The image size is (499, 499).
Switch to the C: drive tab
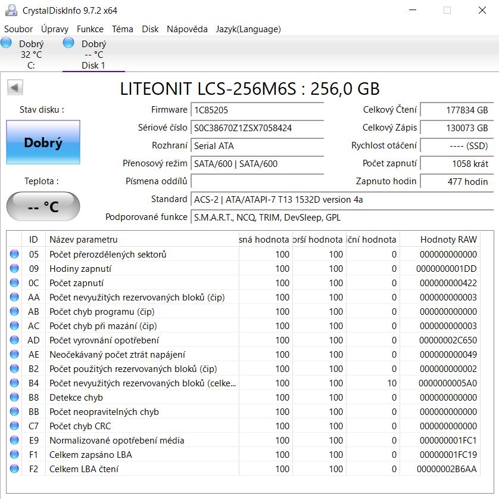coord(31,54)
